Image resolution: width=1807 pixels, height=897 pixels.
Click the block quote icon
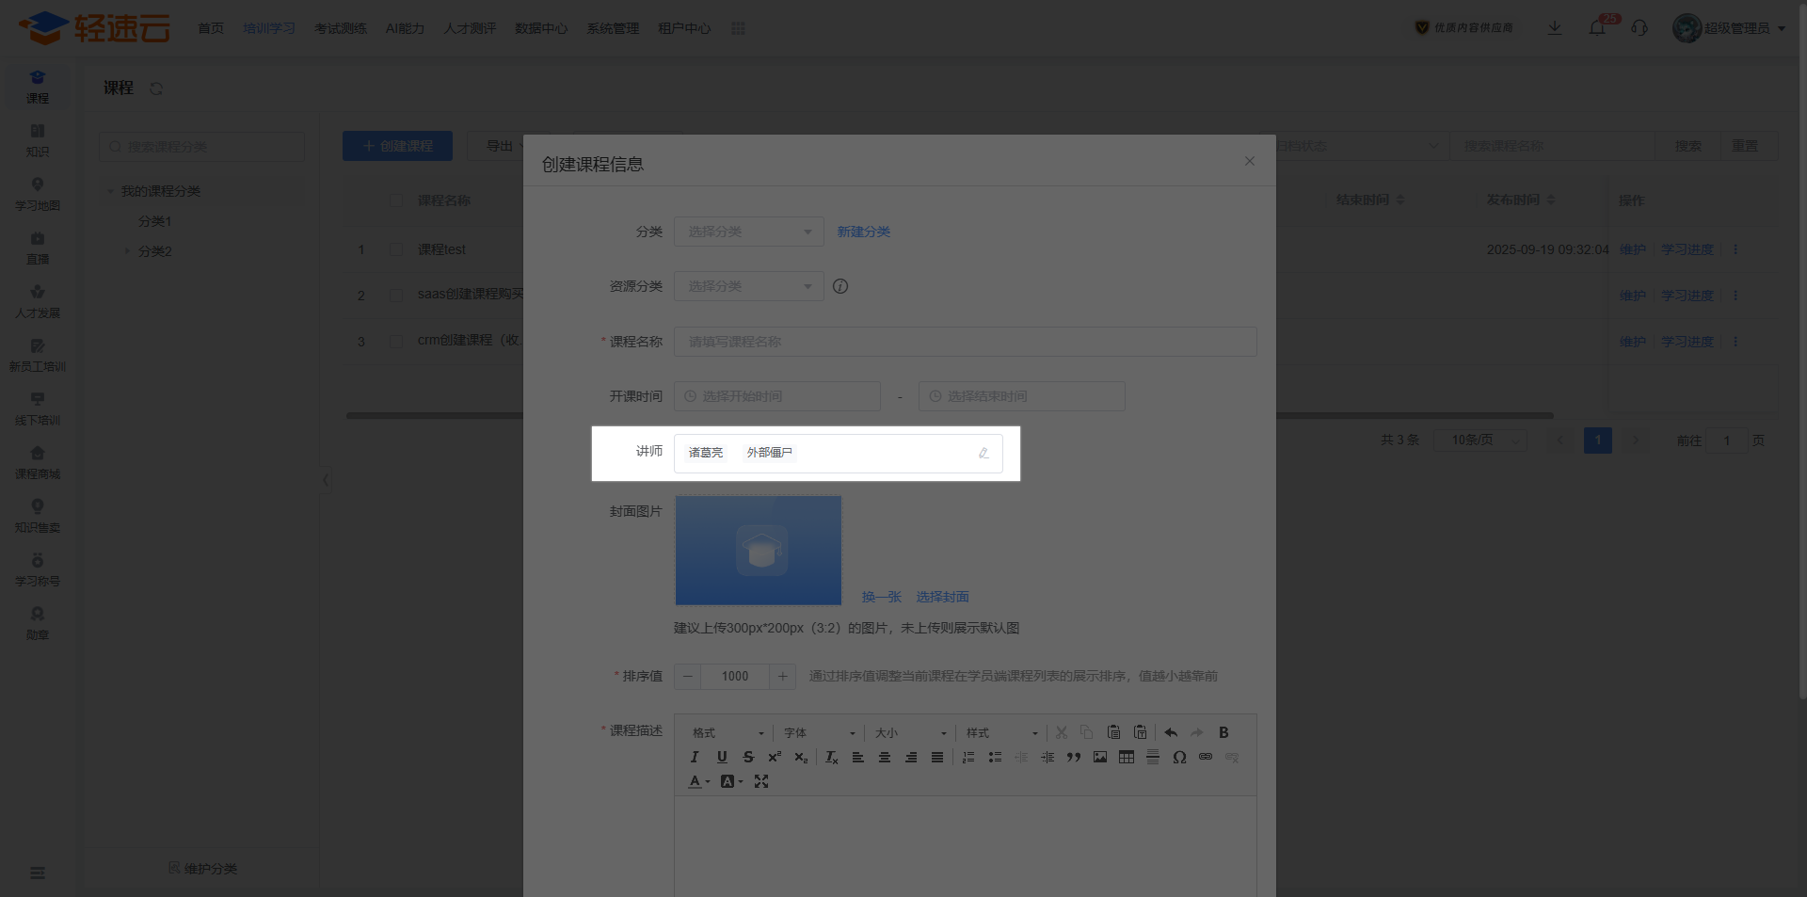coord(1074,757)
